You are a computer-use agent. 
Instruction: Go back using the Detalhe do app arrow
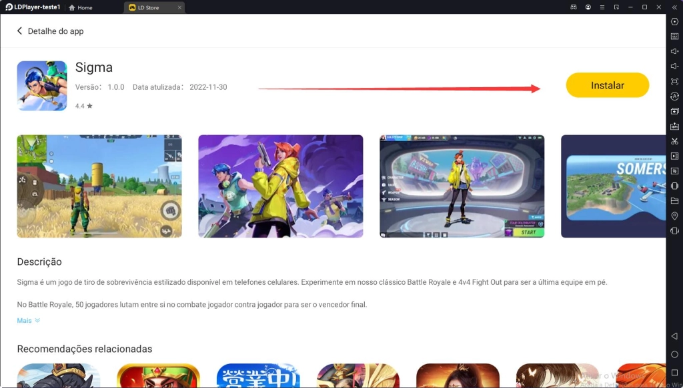20,31
